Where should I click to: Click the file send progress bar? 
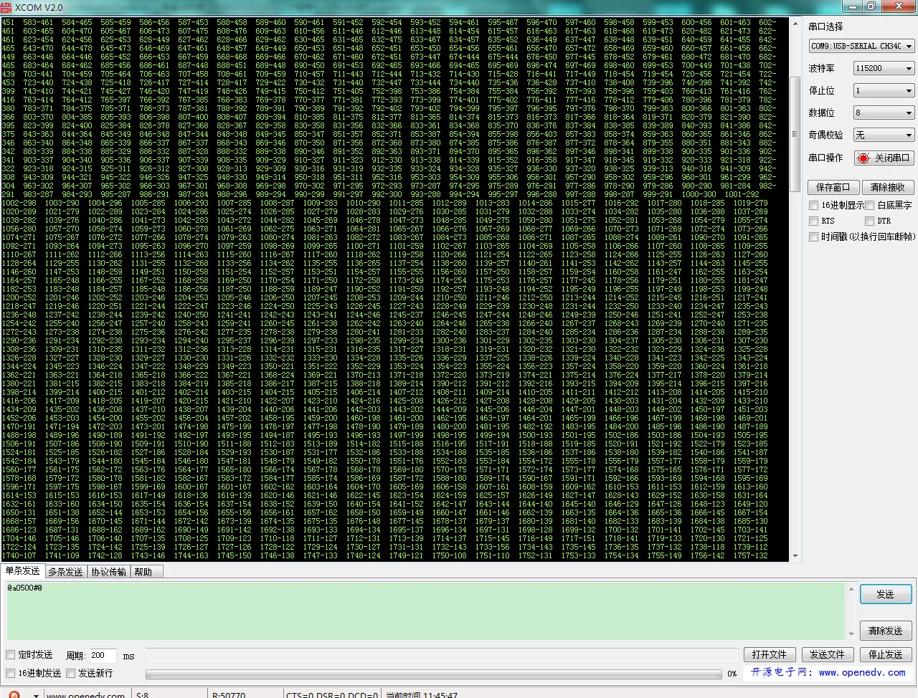pos(434,674)
